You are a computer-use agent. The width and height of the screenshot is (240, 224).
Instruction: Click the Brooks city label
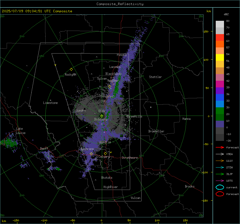(190, 186)
